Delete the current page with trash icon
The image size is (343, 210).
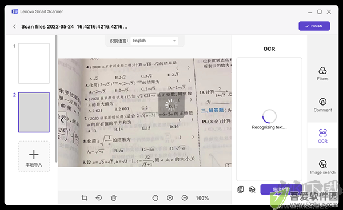coord(114,198)
